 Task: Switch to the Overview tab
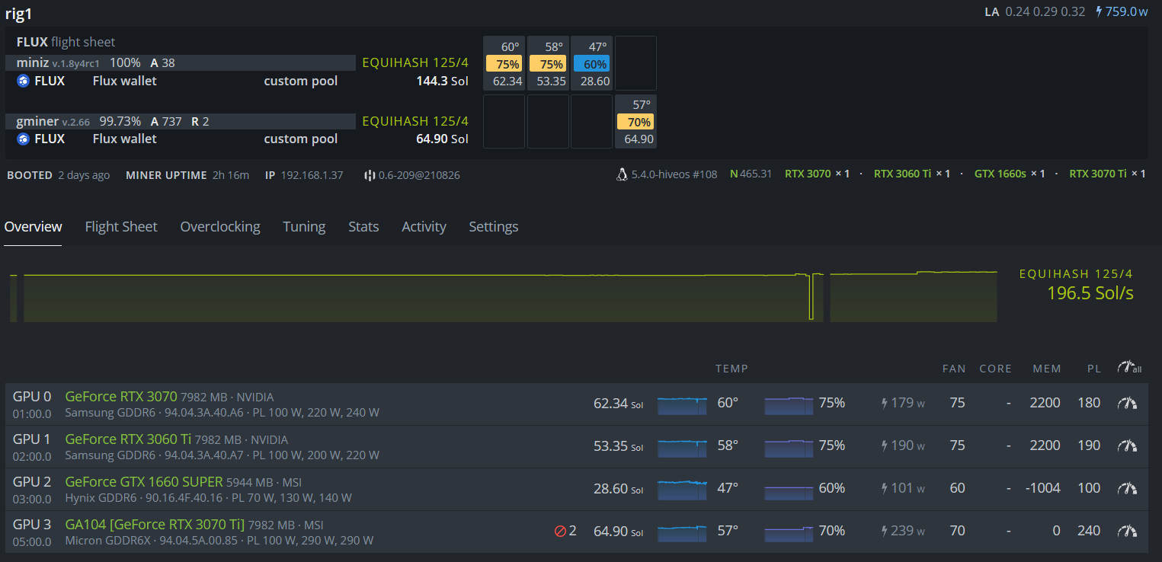33,226
